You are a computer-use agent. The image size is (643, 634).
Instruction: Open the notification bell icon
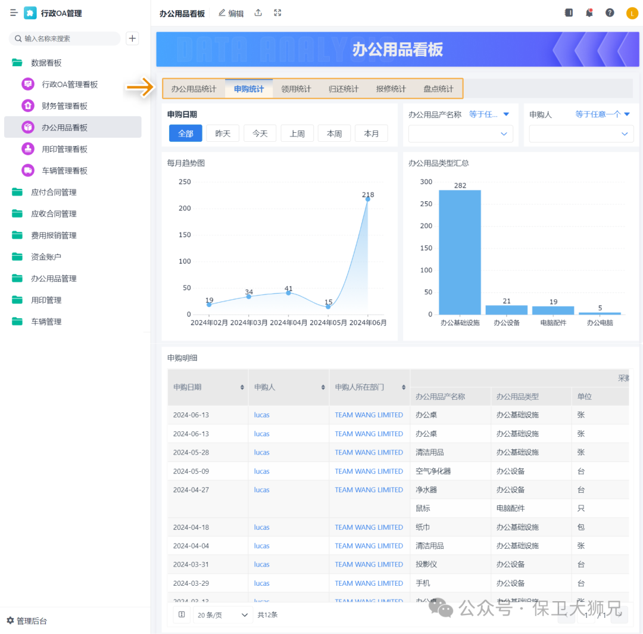pos(589,13)
